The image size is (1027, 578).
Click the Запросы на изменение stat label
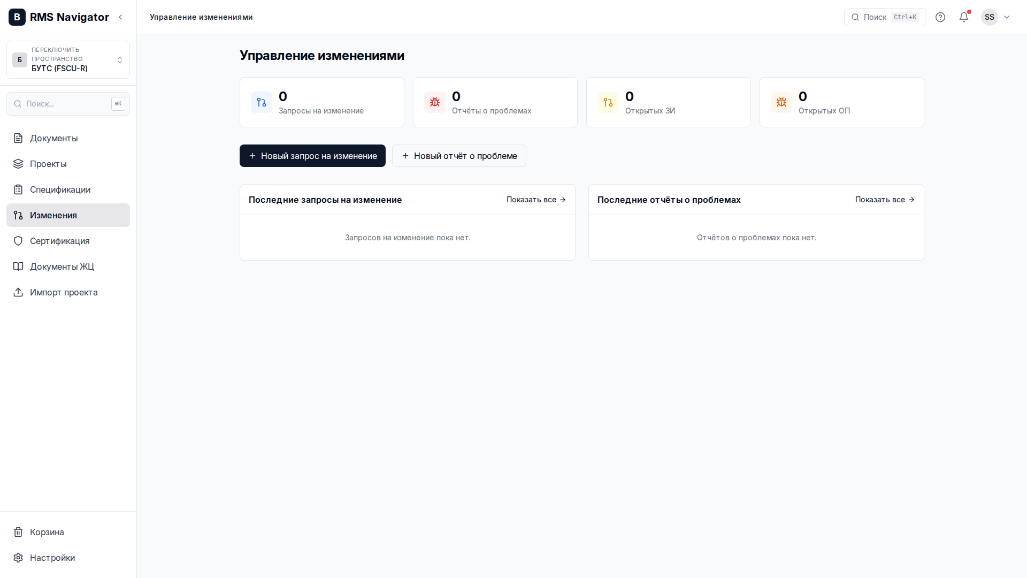[x=321, y=111]
